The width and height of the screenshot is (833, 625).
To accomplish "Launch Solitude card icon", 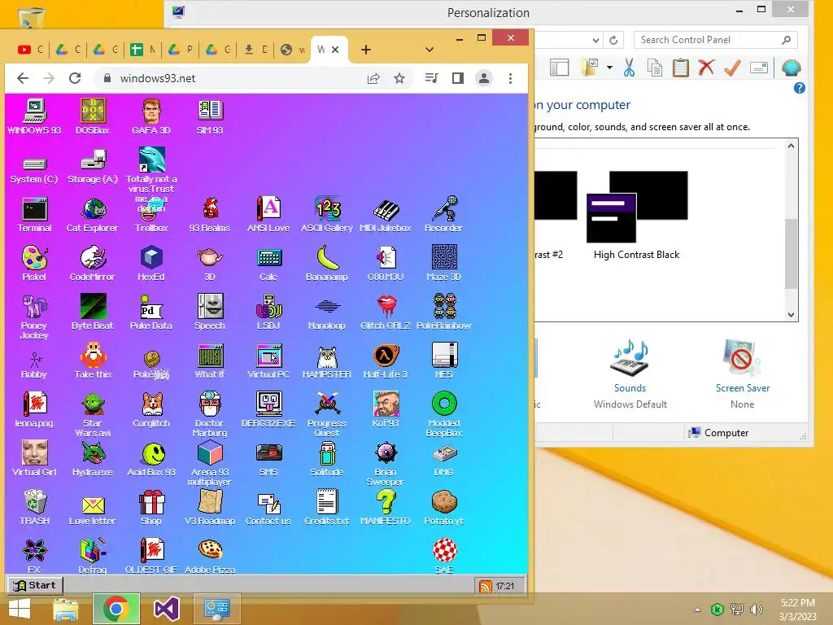I will pyautogui.click(x=327, y=459).
